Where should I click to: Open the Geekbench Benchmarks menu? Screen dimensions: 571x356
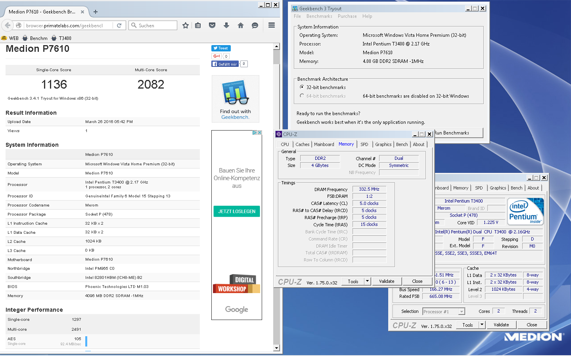(319, 16)
